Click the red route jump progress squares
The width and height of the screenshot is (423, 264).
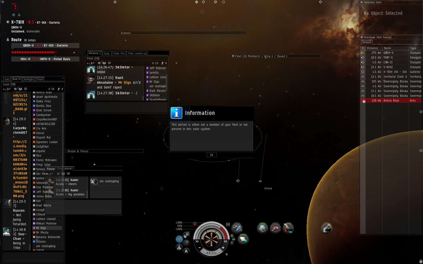point(34,52)
